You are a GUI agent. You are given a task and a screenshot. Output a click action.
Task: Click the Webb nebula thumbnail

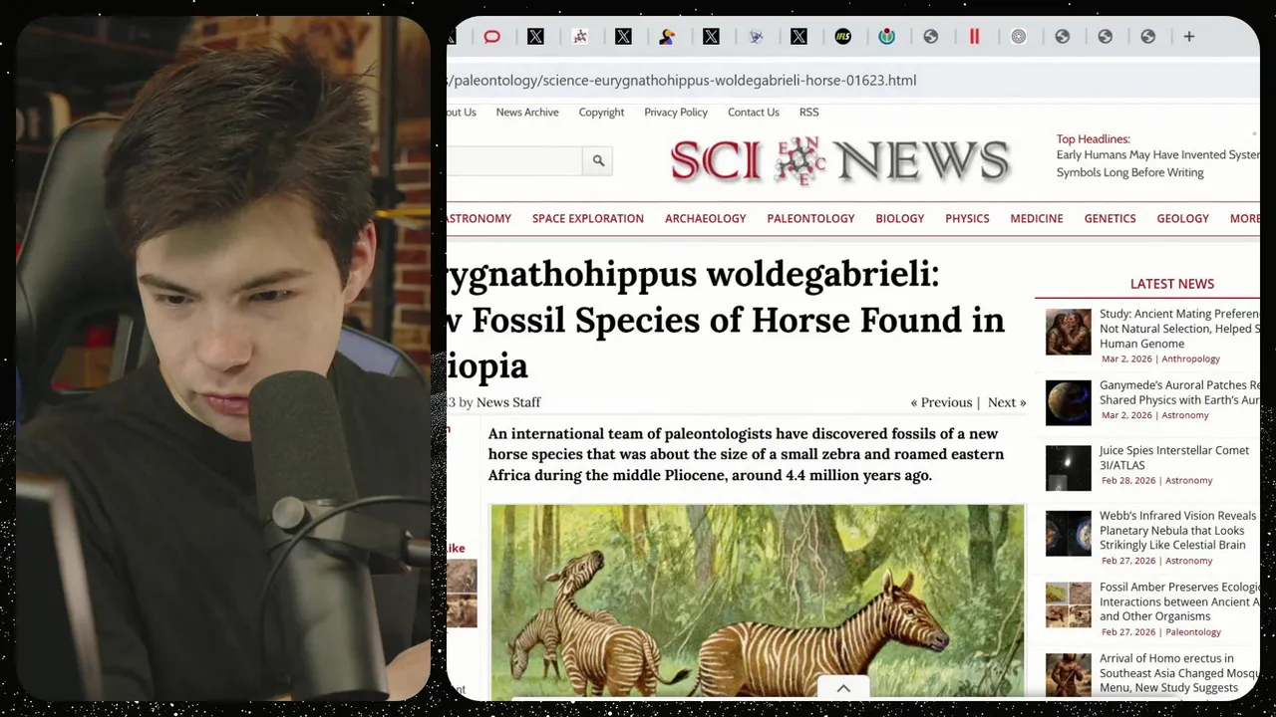click(1068, 534)
